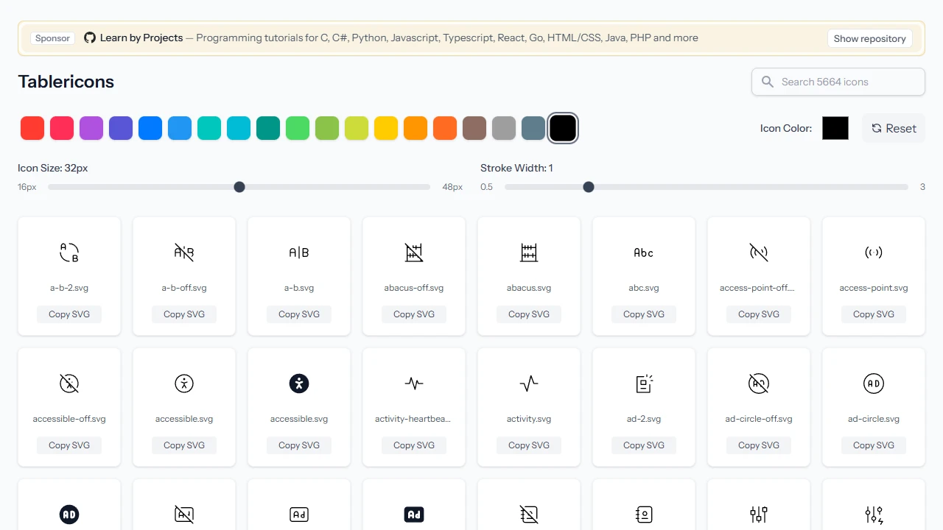Reset icon settings using the Reset button
The height and width of the screenshot is (530, 943).
pyautogui.click(x=893, y=128)
